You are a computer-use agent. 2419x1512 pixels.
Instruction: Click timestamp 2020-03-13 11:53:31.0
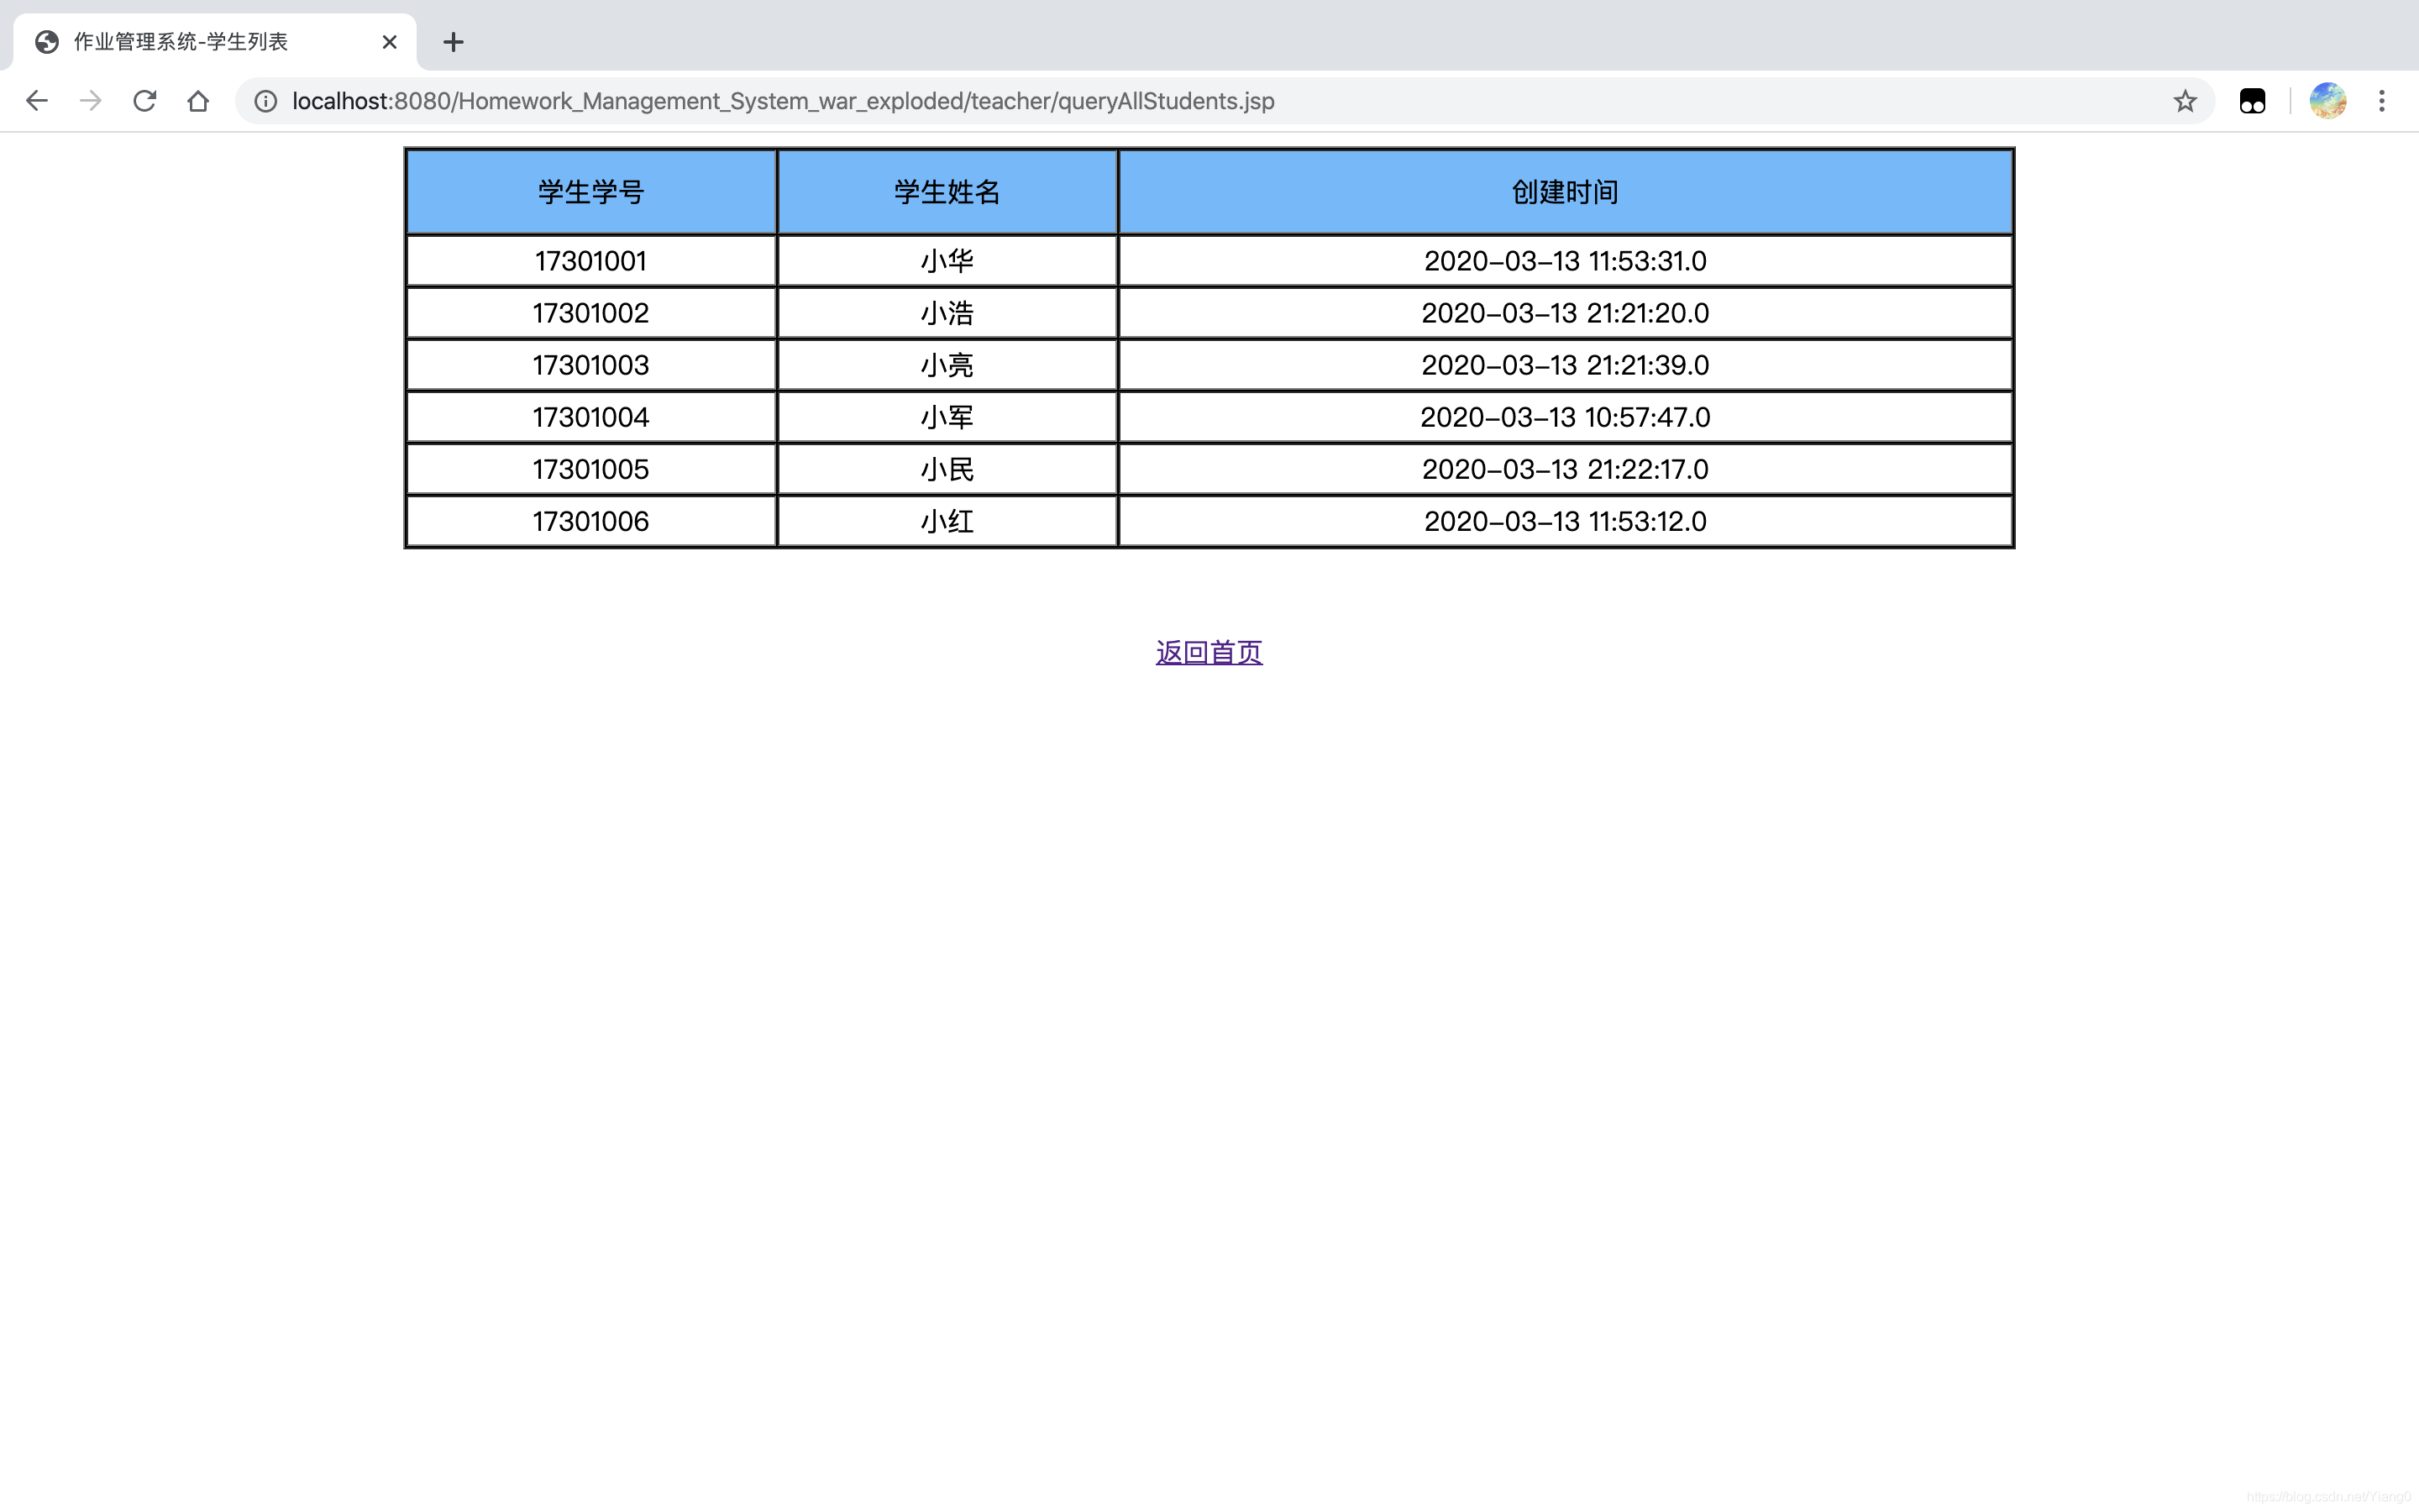[1564, 261]
